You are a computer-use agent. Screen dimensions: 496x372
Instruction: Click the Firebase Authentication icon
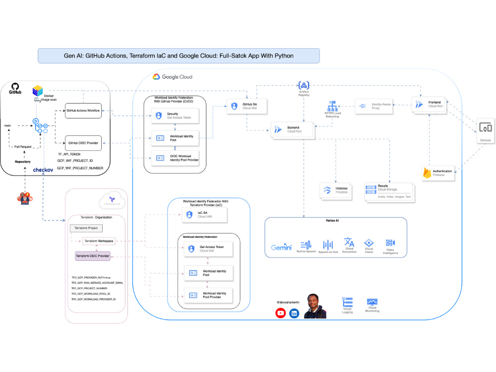tap(427, 173)
